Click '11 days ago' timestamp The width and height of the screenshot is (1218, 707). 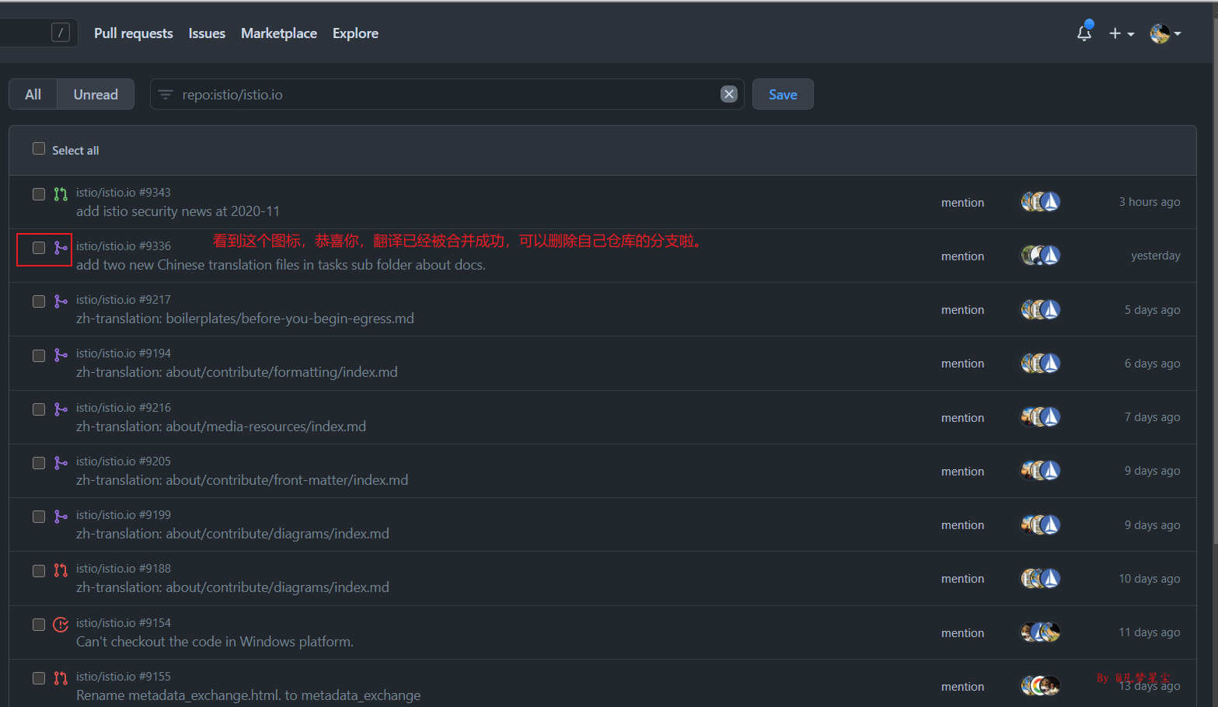tap(1149, 632)
